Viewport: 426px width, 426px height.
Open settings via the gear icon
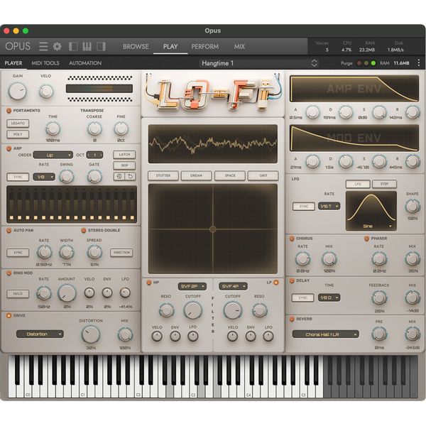coord(57,47)
